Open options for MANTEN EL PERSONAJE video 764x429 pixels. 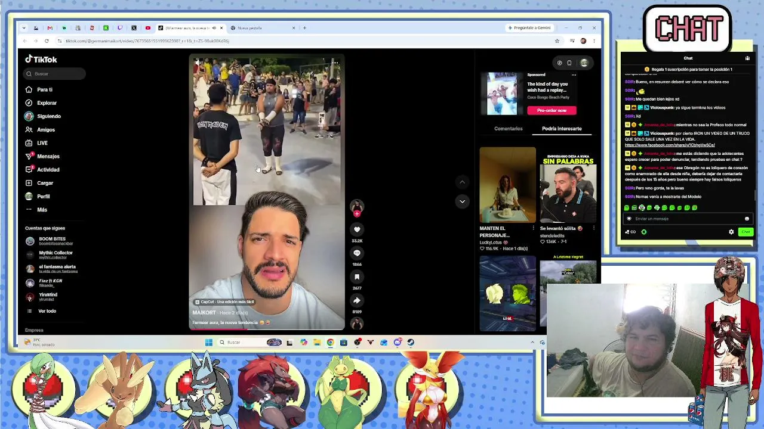(x=533, y=228)
